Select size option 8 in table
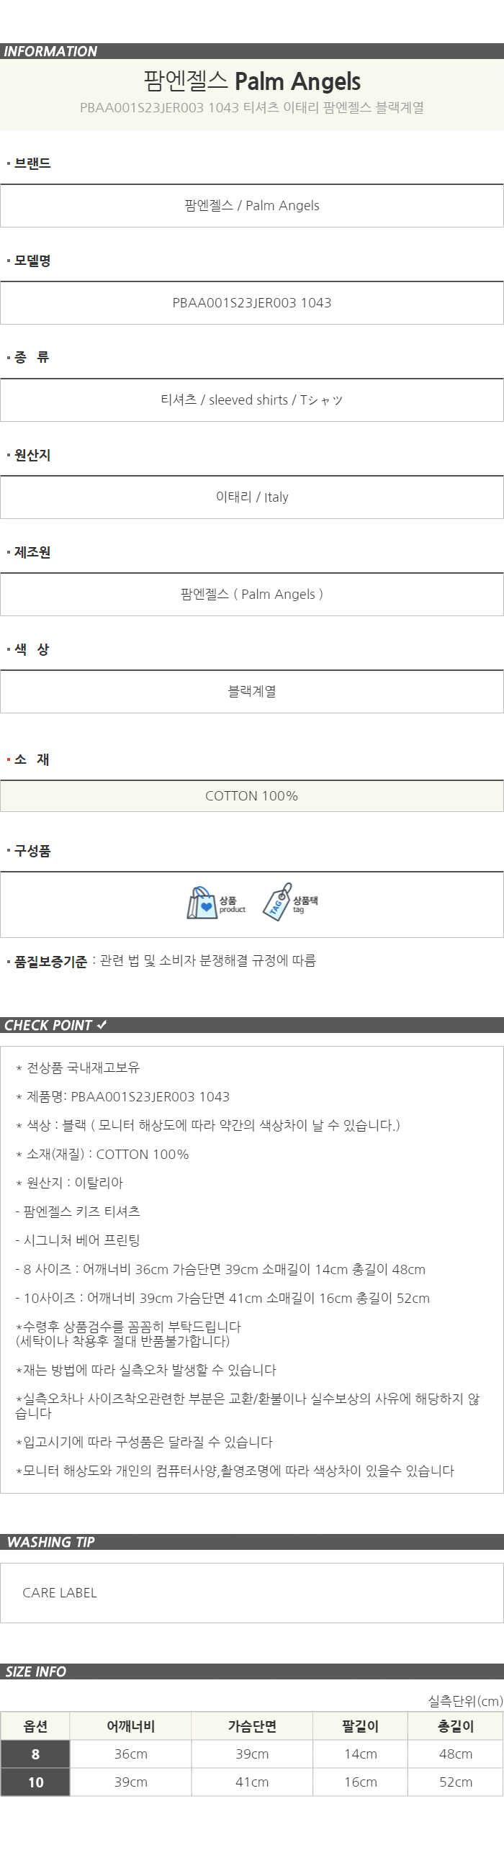Screen dimensions: 504x1868 (35, 1754)
